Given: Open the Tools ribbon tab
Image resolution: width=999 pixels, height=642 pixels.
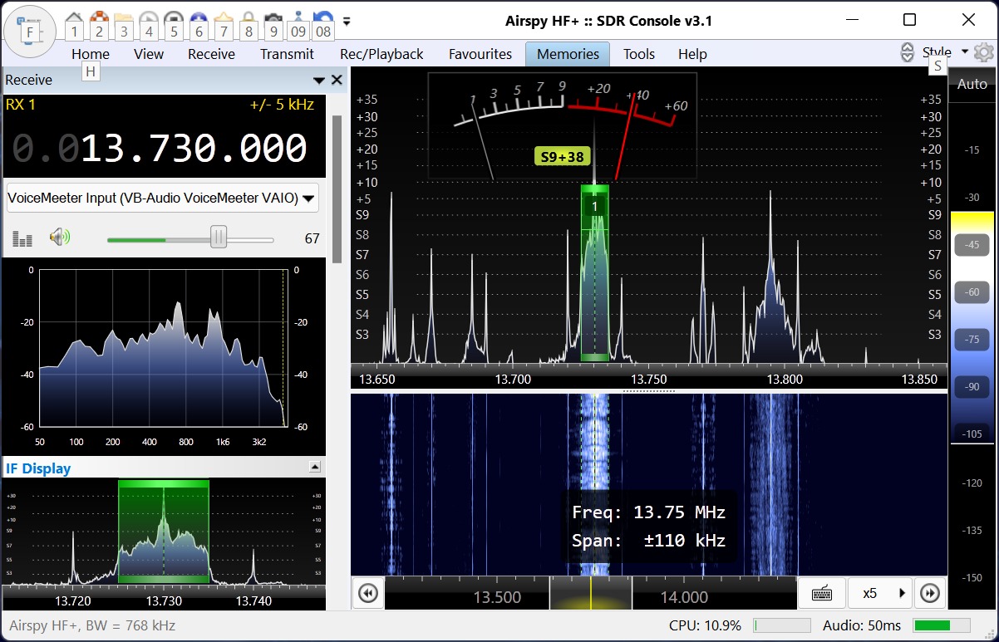Looking at the screenshot, I should pyautogui.click(x=639, y=54).
